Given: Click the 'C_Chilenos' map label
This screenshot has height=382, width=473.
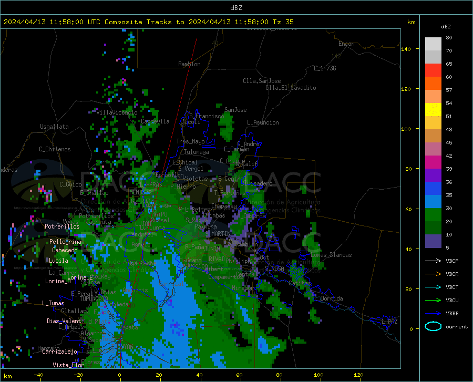Looking at the screenshot, I should tap(55, 149).
